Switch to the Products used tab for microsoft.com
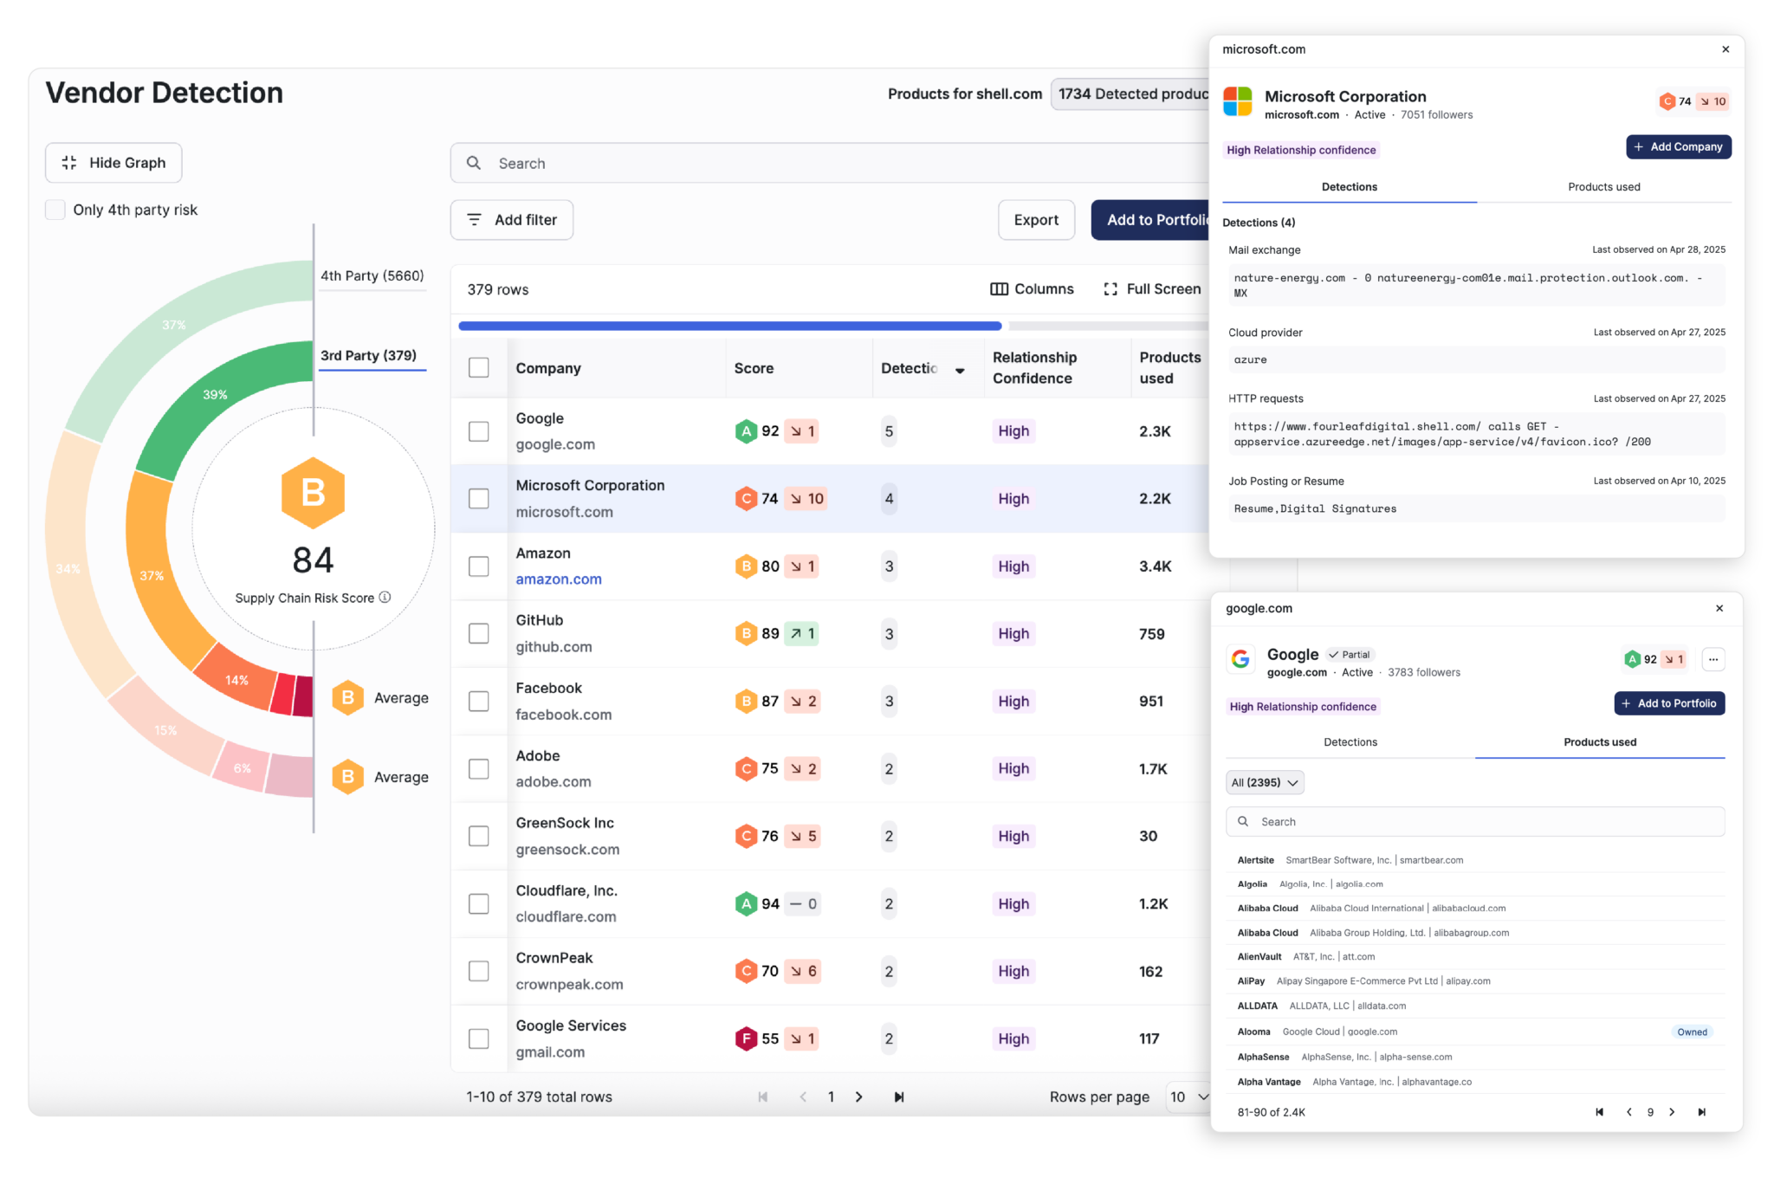1774x1184 pixels. (x=1603, y=186)
